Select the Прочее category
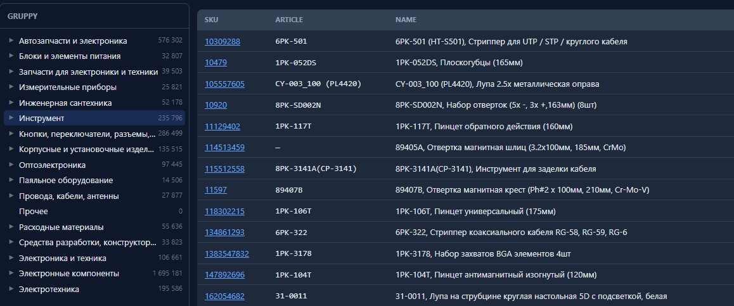 (x=94, y=212)
